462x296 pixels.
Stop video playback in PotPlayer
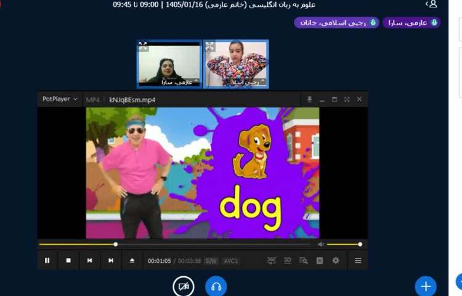(68, 261)
